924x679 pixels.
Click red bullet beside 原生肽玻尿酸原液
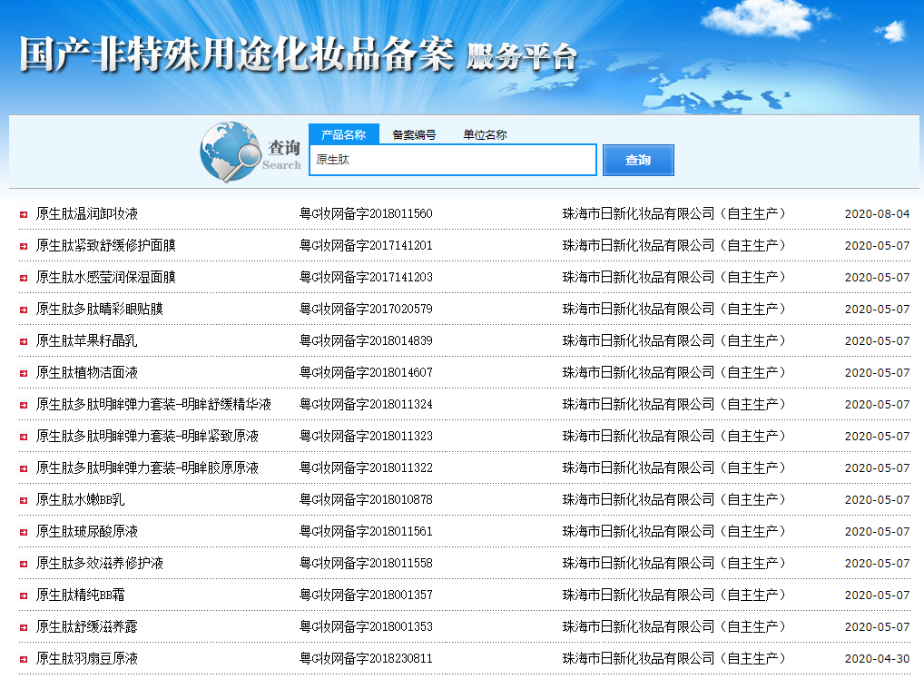pyautogui.click(x=24, y=533)
